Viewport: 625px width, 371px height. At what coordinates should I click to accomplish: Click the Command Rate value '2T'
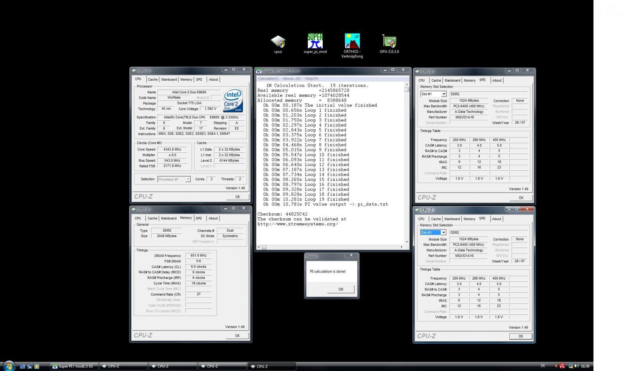point(198,294)
